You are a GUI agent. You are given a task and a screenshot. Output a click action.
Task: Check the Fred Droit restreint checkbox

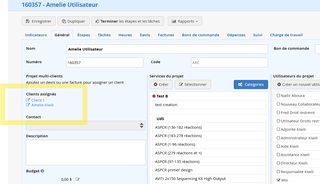tap(278, 112)
